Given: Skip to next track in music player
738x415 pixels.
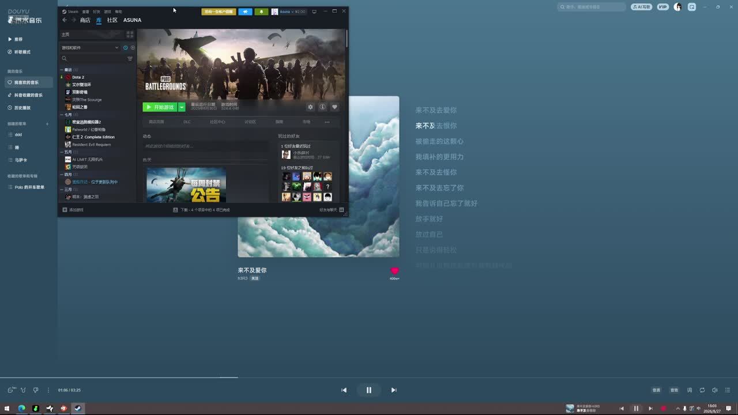Looking at the screenshot, I should point(394,390).
